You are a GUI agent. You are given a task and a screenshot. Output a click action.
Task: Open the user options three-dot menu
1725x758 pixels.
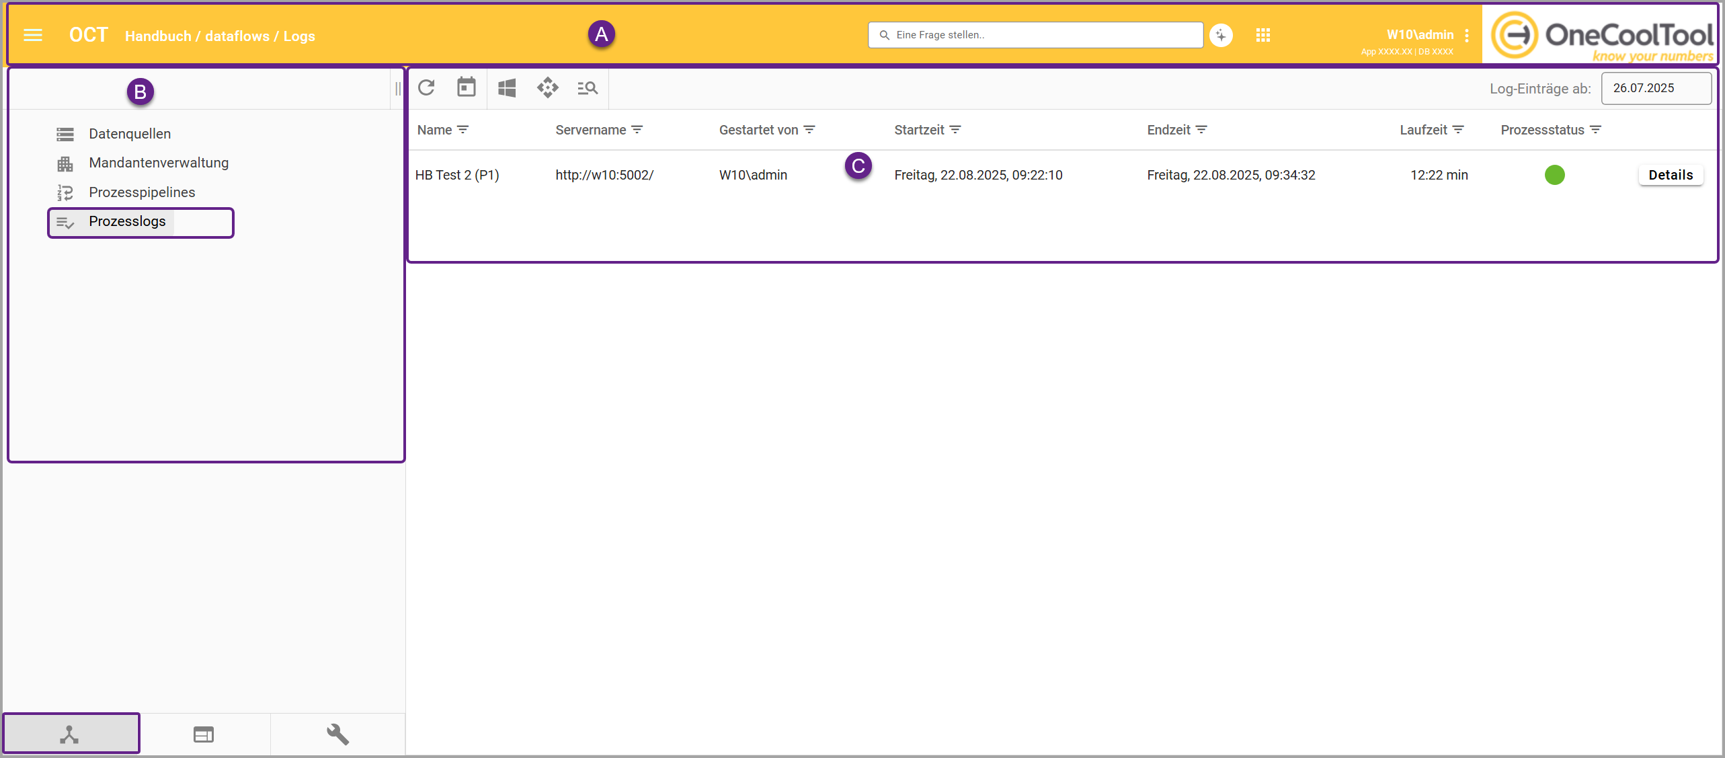pos(1467,36)
